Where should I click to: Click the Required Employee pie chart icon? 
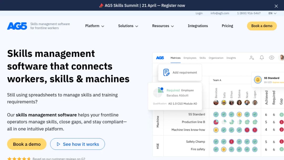click(x=158, y=92)
